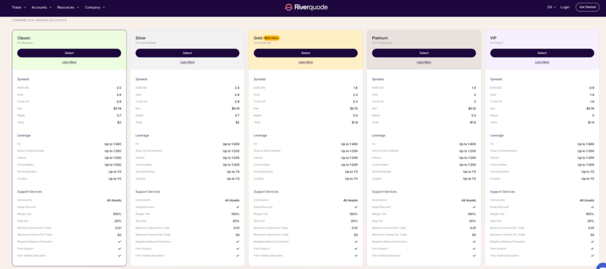The width and height of the screenshot is (606, 269).
Task: Open the chat widget bubble
Action: [x=601, y=265]
